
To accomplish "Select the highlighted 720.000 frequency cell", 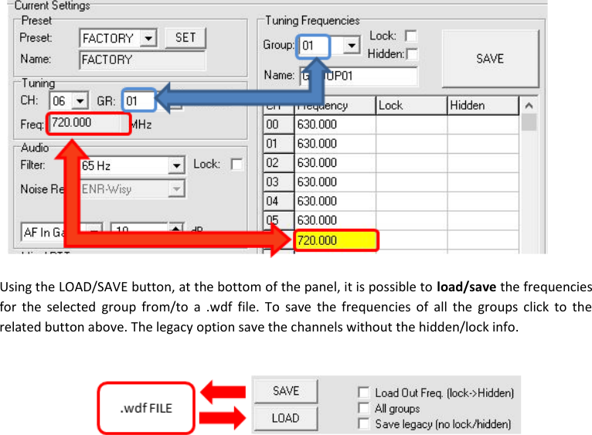I will (x=336, y=240).
